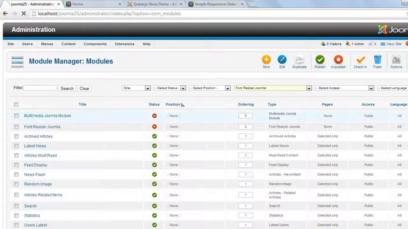Screen dimensions: 408x229
Task: Open the Font Resizer Joomla title link
Action: pyautogui.click(x=42, y=127)
